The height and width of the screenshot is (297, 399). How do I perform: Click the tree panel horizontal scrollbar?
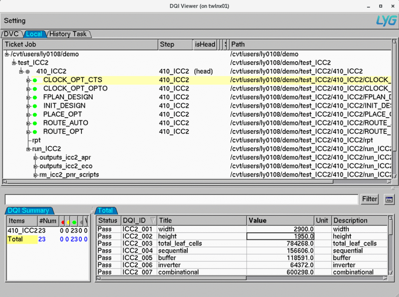(168, 182)
